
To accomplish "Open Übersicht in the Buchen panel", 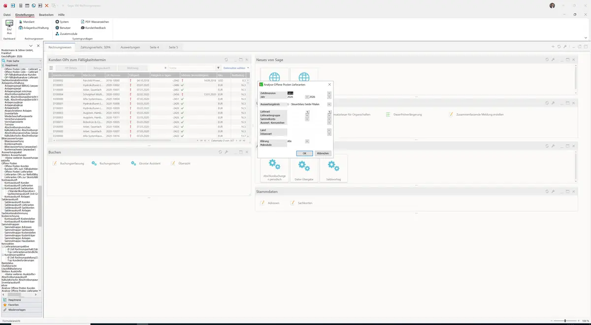I will (181, 163).
